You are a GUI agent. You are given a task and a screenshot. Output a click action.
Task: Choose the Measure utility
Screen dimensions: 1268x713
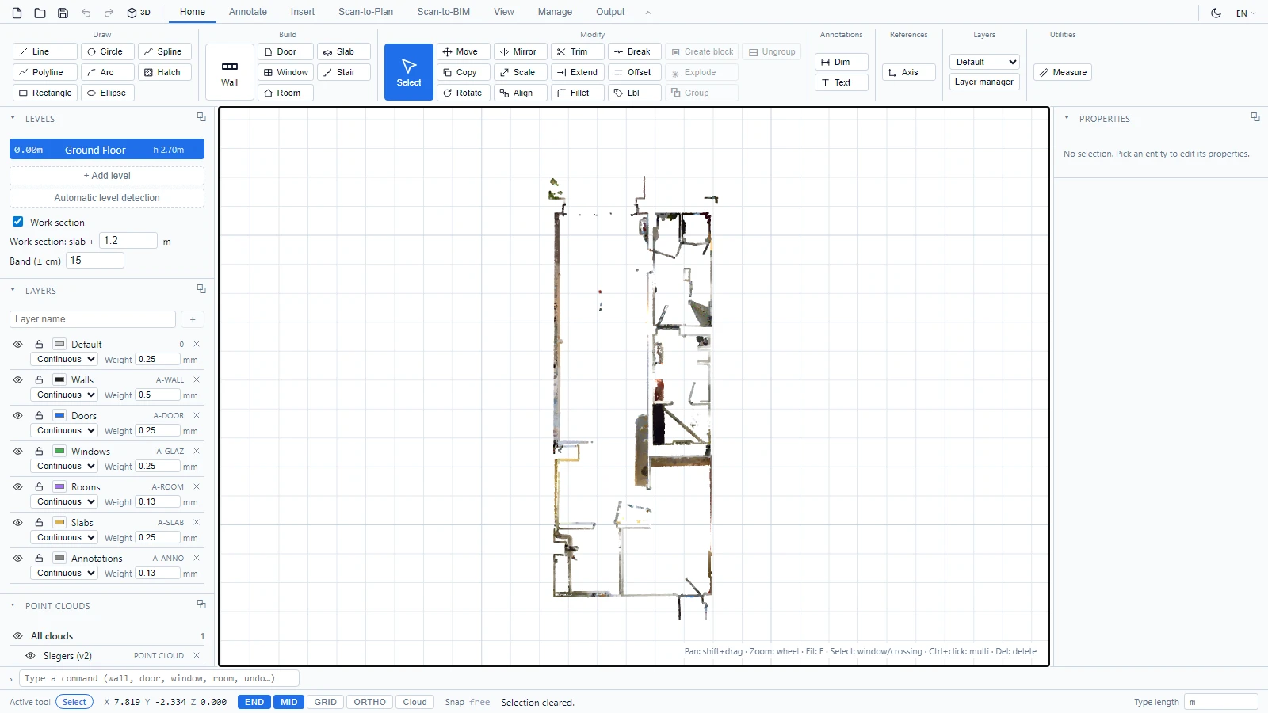point(1063,72)
